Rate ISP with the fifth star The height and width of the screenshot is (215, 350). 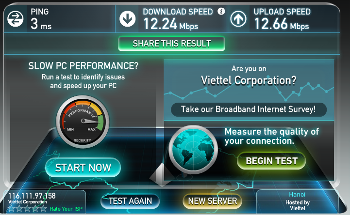point(43,209)
